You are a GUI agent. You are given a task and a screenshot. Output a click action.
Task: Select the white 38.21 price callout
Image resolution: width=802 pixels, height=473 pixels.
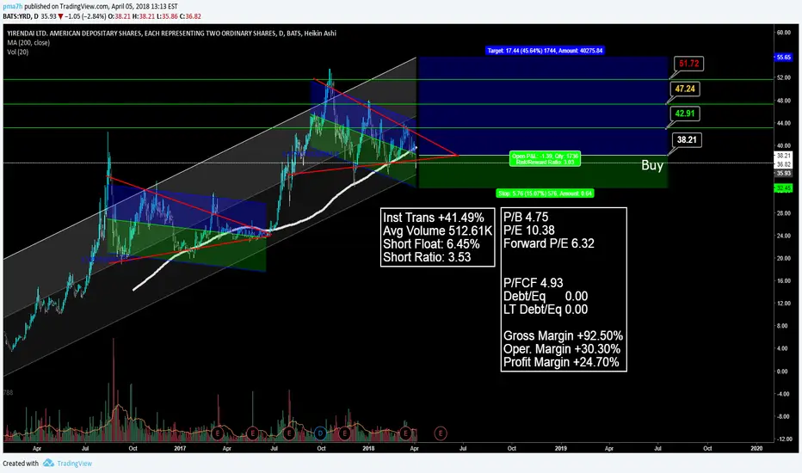click(x=687, y=139)
